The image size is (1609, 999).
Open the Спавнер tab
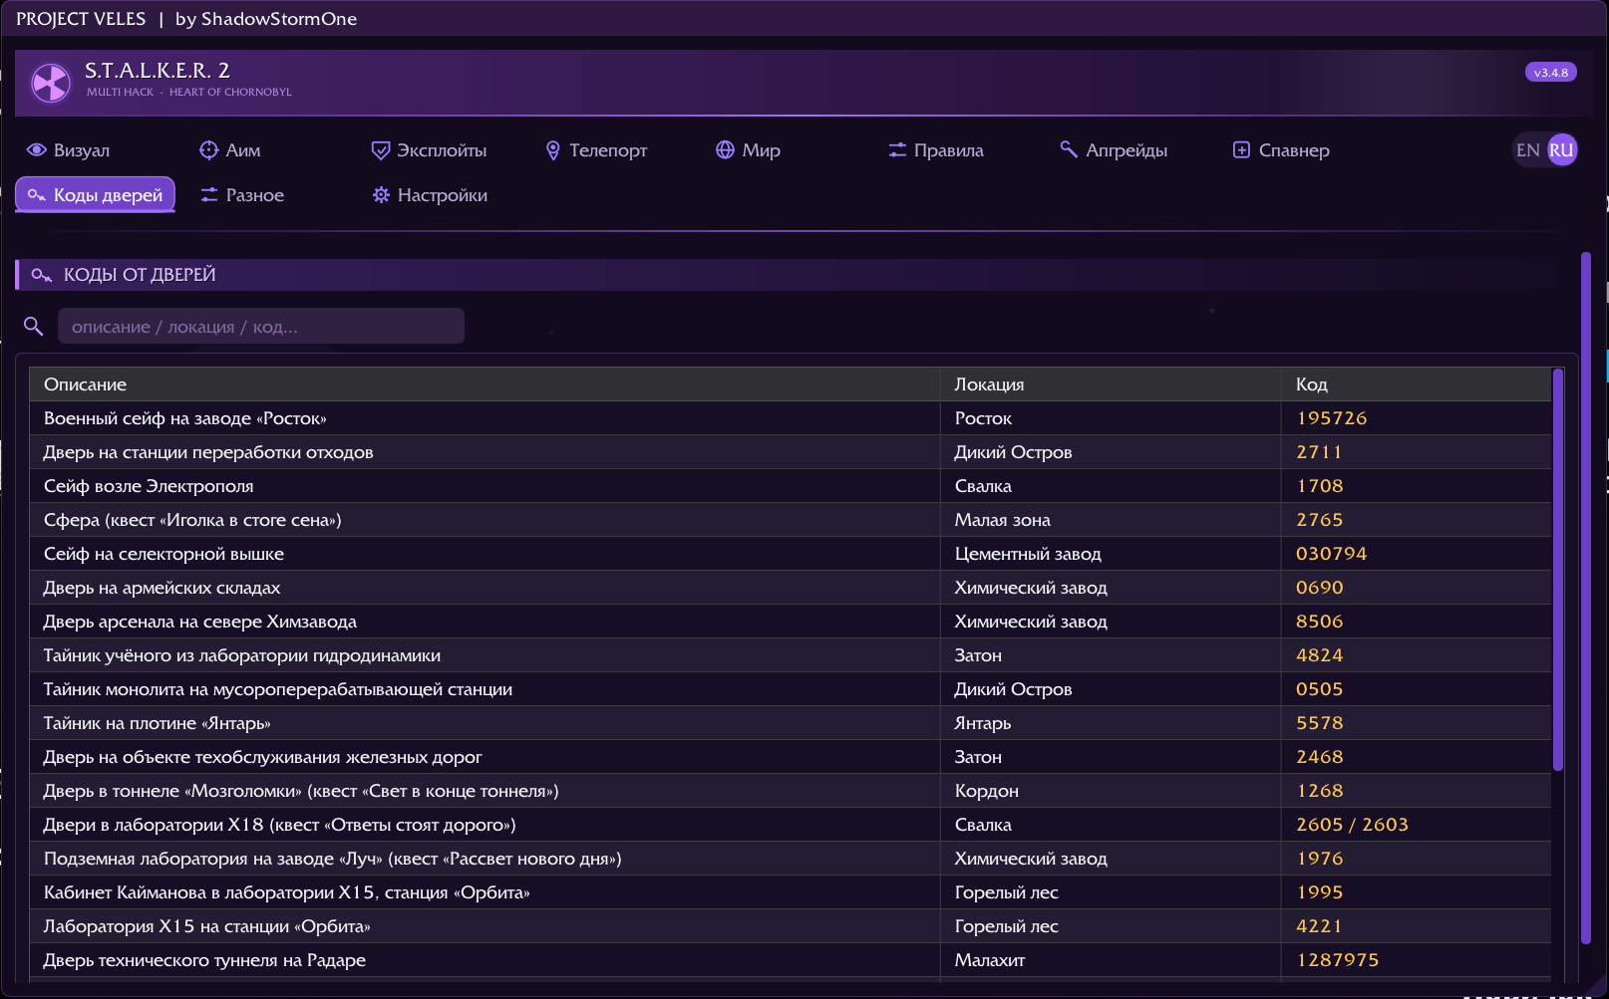tap(1281, 150)
